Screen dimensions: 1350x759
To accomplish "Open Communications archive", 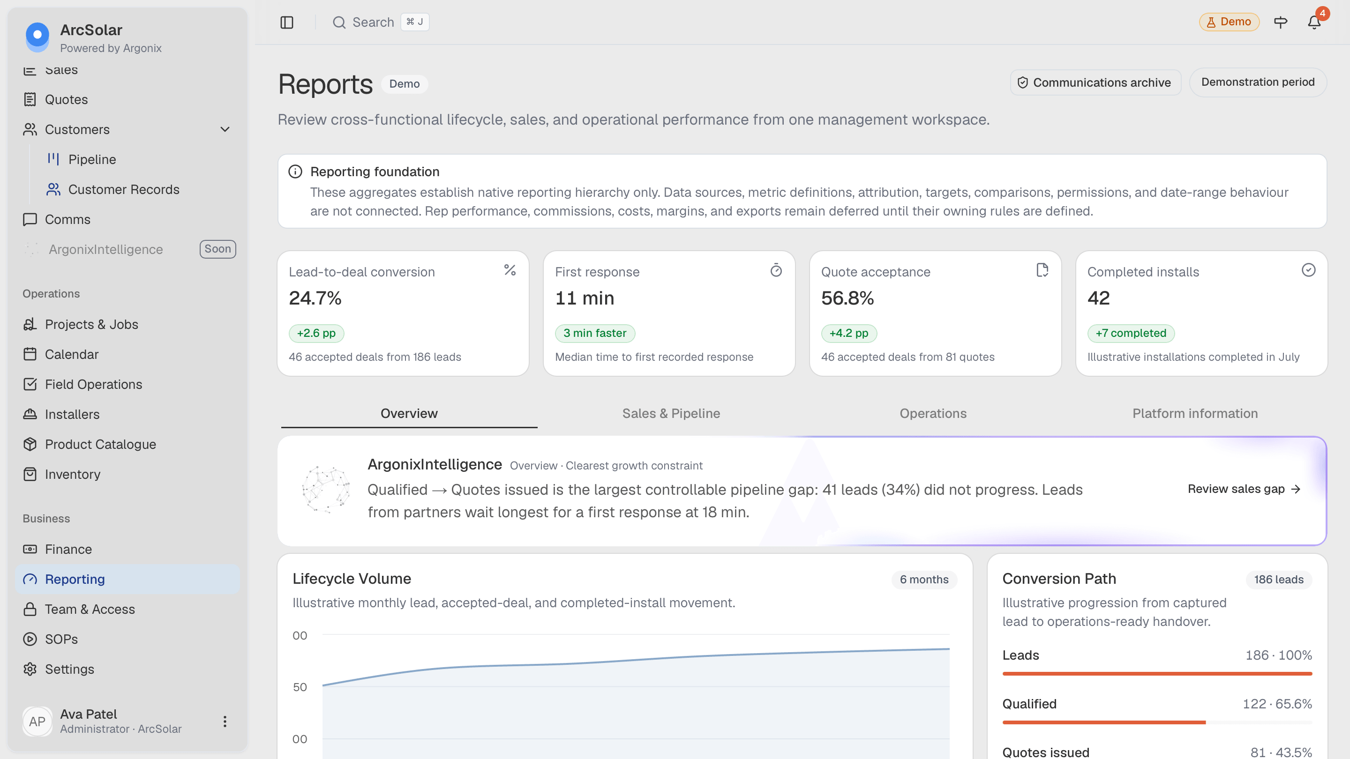I will click(x=1095, y=83).
